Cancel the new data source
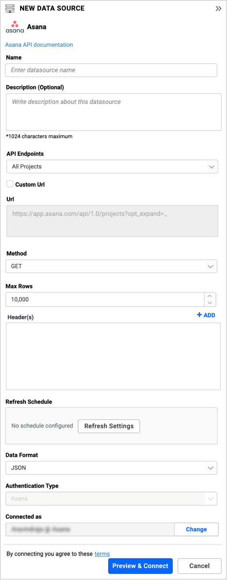 click(200, 566)
